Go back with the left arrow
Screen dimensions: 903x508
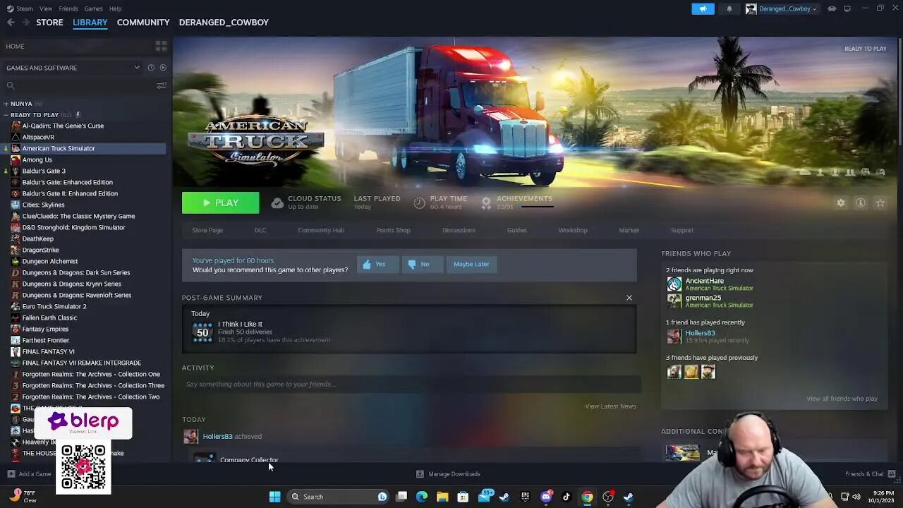(x=11, y=22)
